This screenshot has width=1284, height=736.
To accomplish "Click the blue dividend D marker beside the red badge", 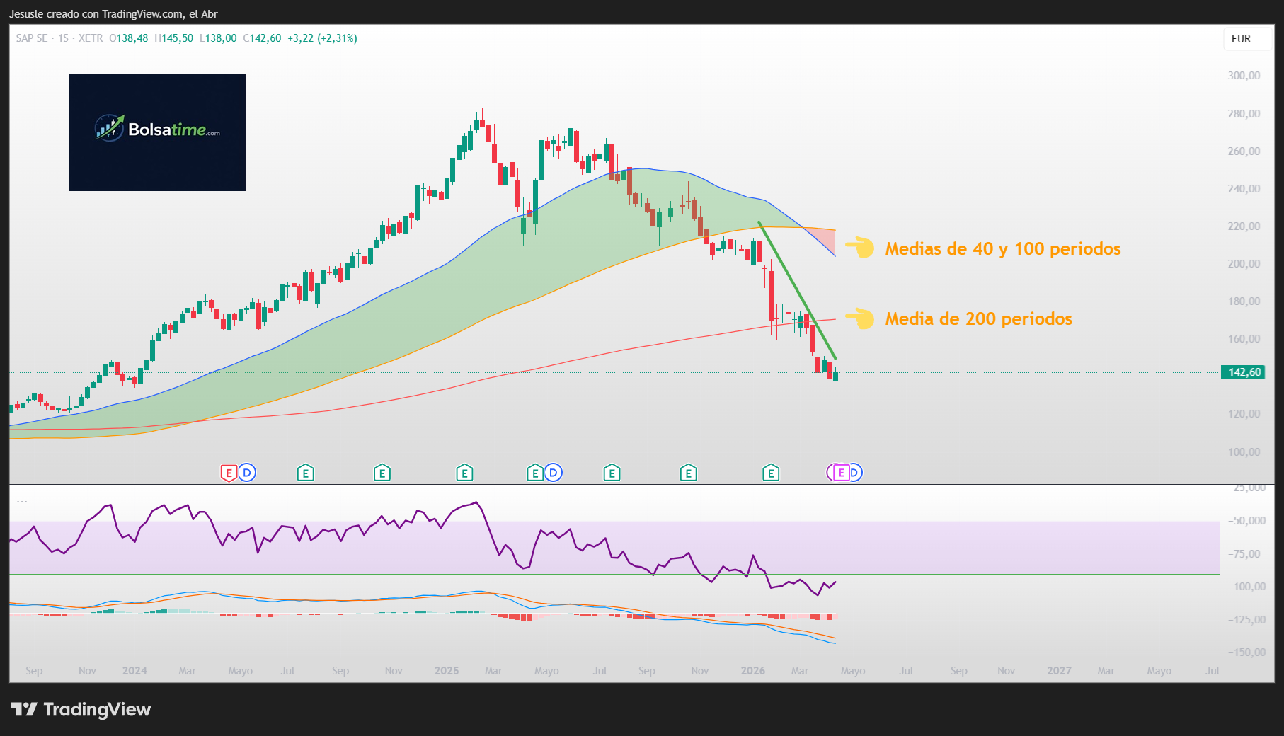I will point(247,472).
